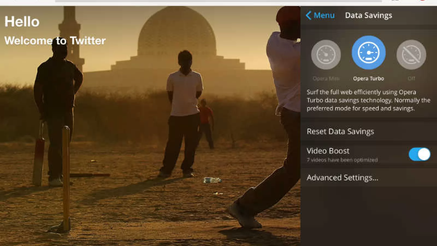Tap Reset Data Savings
This screenshot has height=246, width=437.
pos(369,131)
